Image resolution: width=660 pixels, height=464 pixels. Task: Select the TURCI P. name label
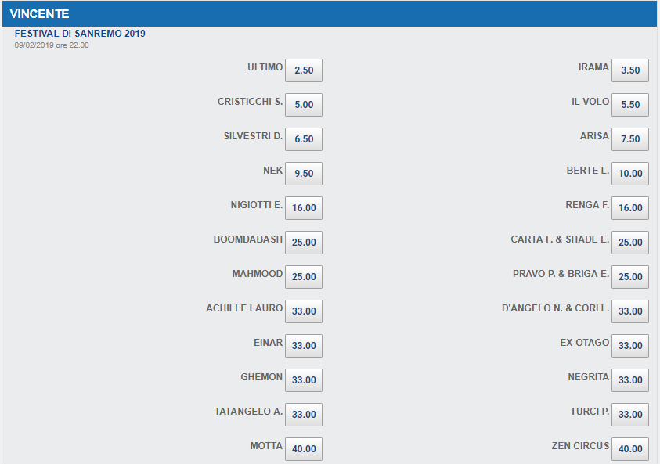590,412
